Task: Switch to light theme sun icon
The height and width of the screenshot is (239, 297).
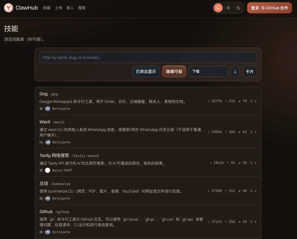Action: [x=228, y=8]
